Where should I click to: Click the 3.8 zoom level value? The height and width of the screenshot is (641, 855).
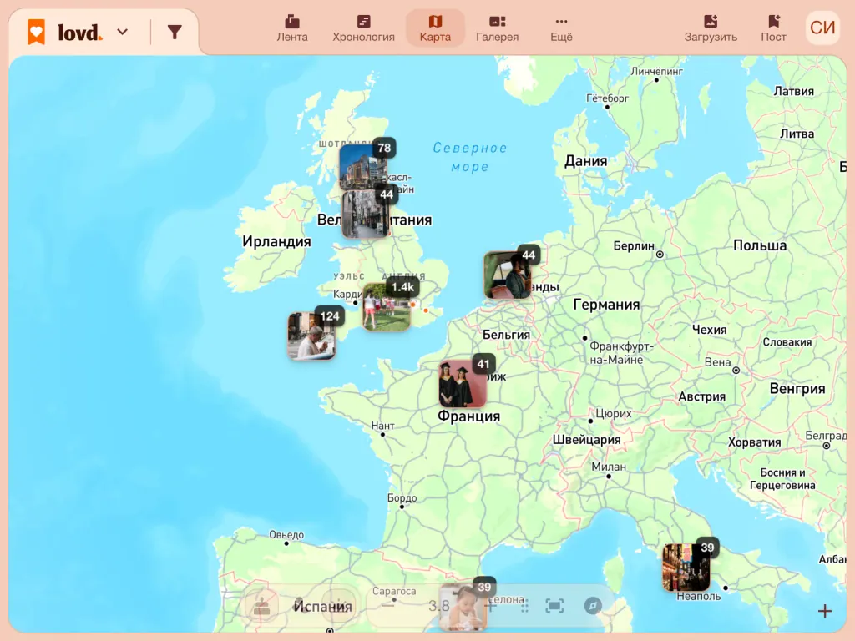tap(438, 606)
